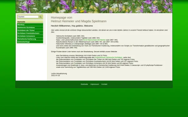This screenshot has width=188, height=117.
Task: Click the 'Letzte Aktualisierung' text
Action: [59, 74]
